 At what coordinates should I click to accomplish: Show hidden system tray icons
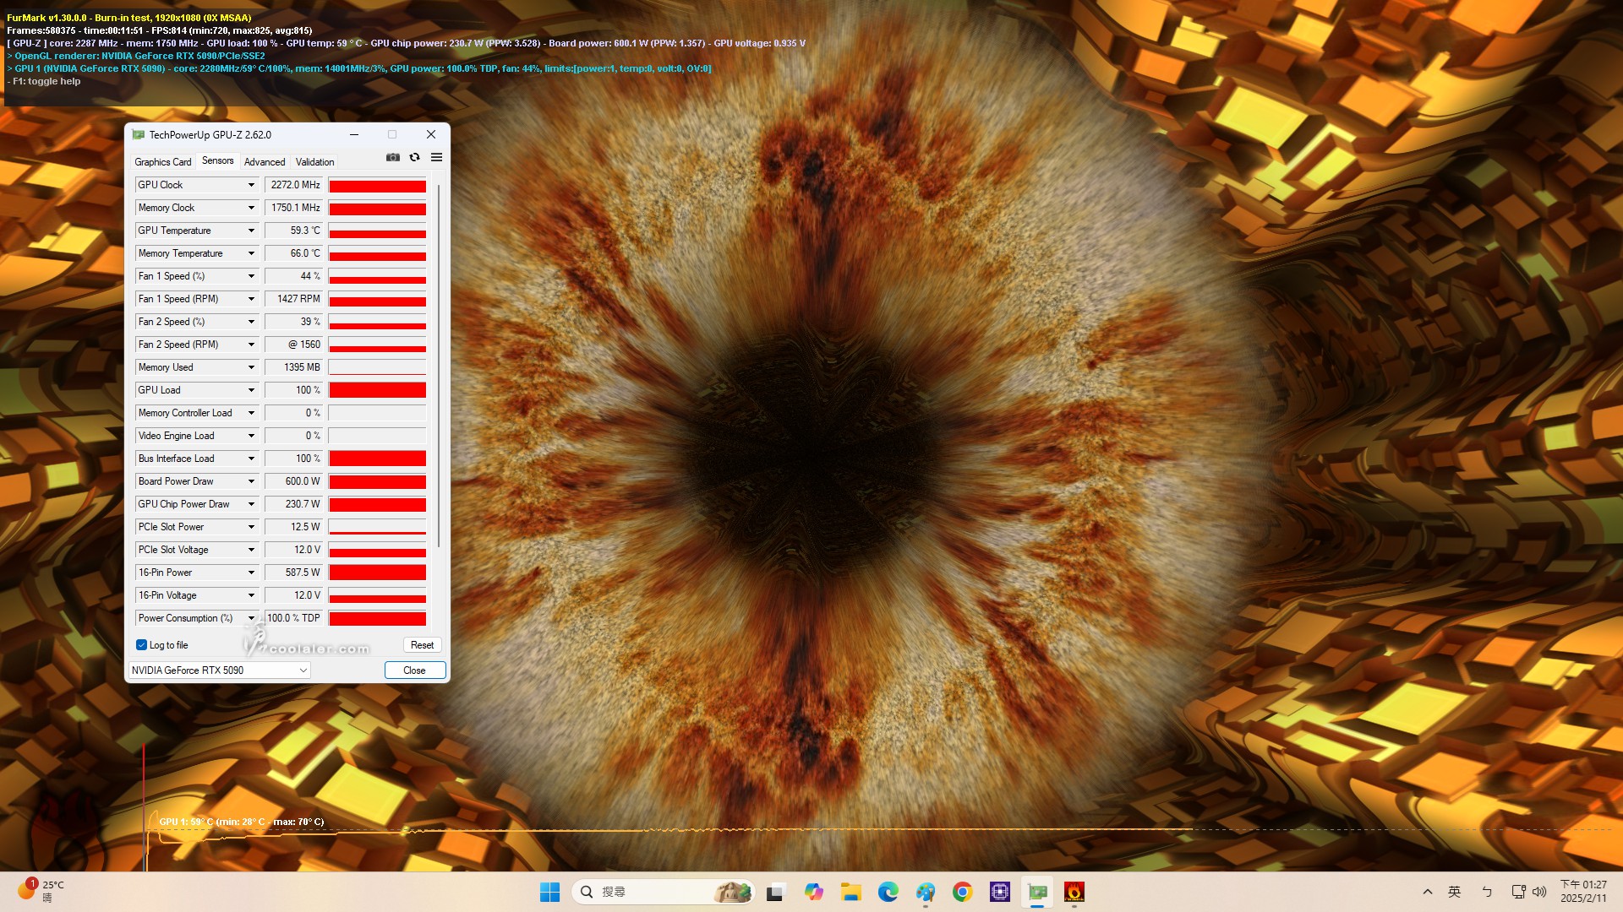pos(1428,892)
